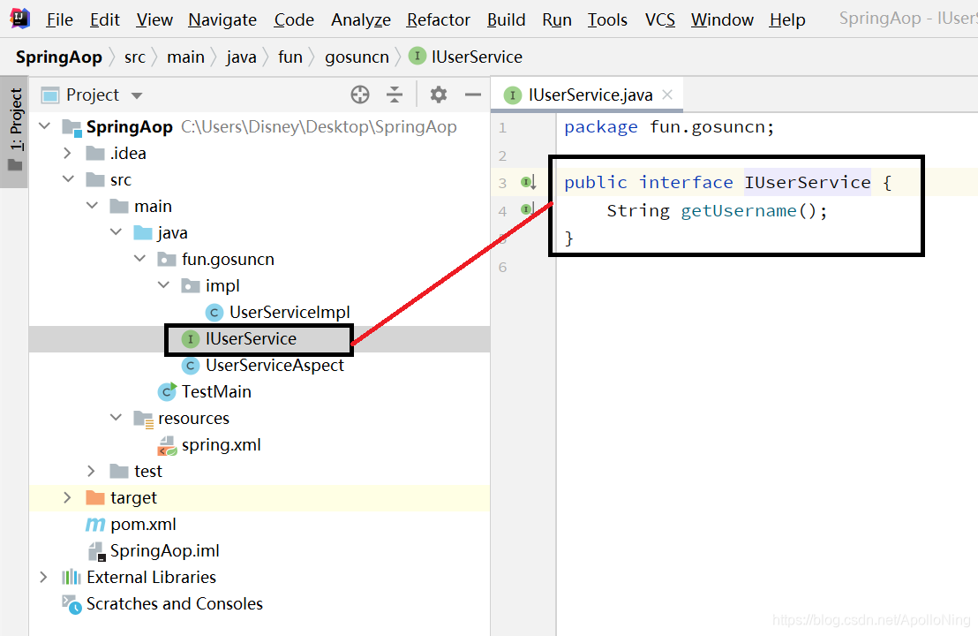The height and width of the screenshot is (636, 978).
Task: Select UserServiceImpl in project tree
Action: point(290,312)
